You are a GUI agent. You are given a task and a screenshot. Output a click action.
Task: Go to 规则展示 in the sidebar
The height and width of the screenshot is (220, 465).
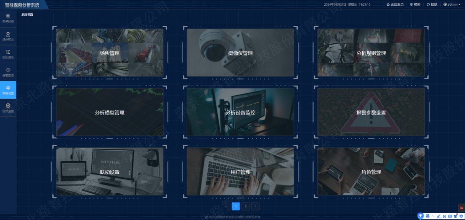pos(8,54)
